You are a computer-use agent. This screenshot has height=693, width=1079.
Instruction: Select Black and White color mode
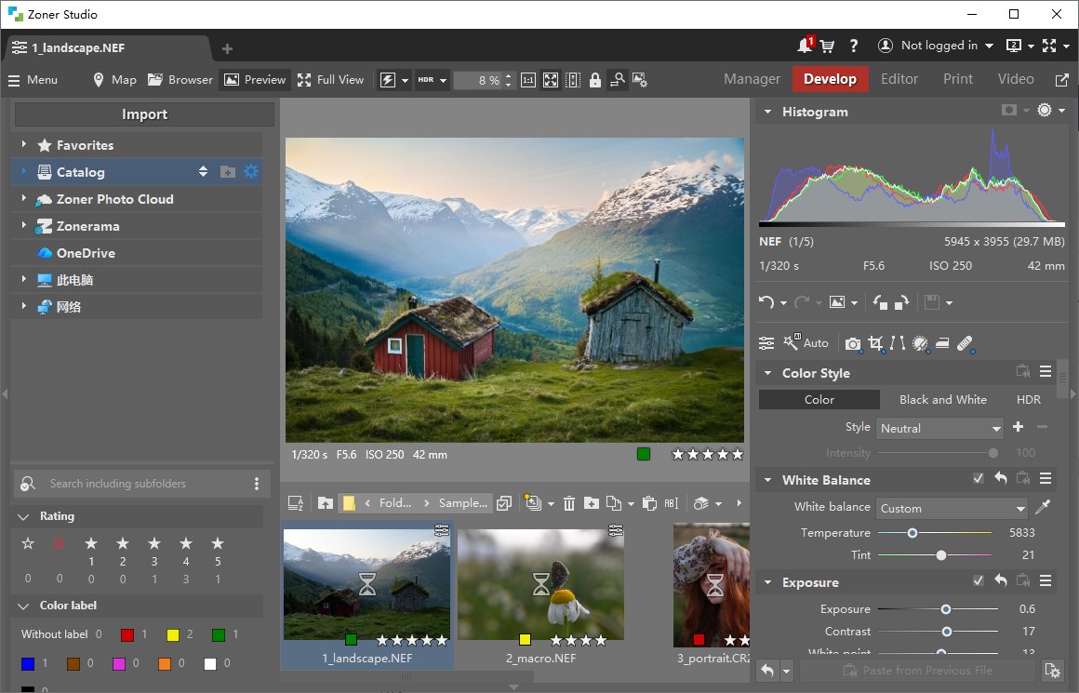pyautogui.click(x=943, y=400)
